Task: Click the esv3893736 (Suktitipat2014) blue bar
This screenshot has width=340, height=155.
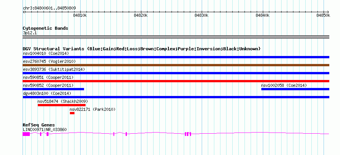Action: pos(176,73)
